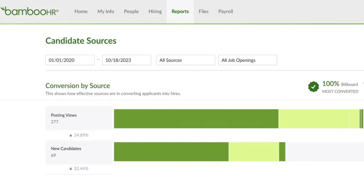Switch to the Hiring tab
This screenshot has width=364, height=182.
point(155,12)
